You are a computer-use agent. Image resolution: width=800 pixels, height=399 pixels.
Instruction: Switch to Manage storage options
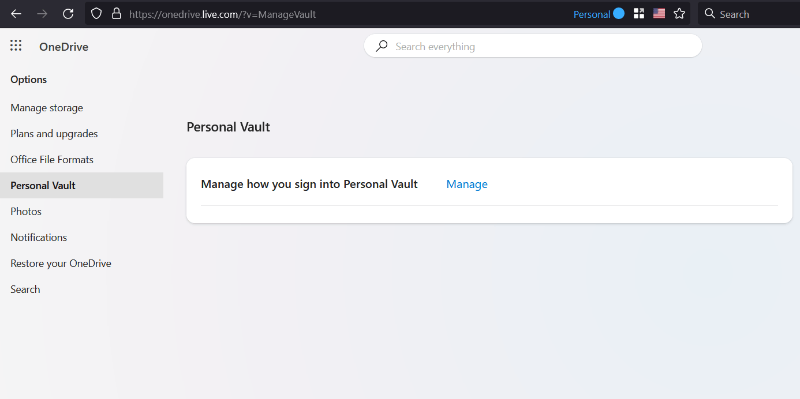pyautogui.click(x=46, y=107)
